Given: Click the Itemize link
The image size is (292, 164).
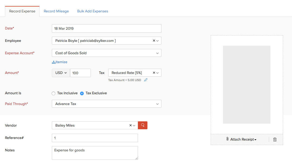Looking at the screenshot, I should click(61, 62).
